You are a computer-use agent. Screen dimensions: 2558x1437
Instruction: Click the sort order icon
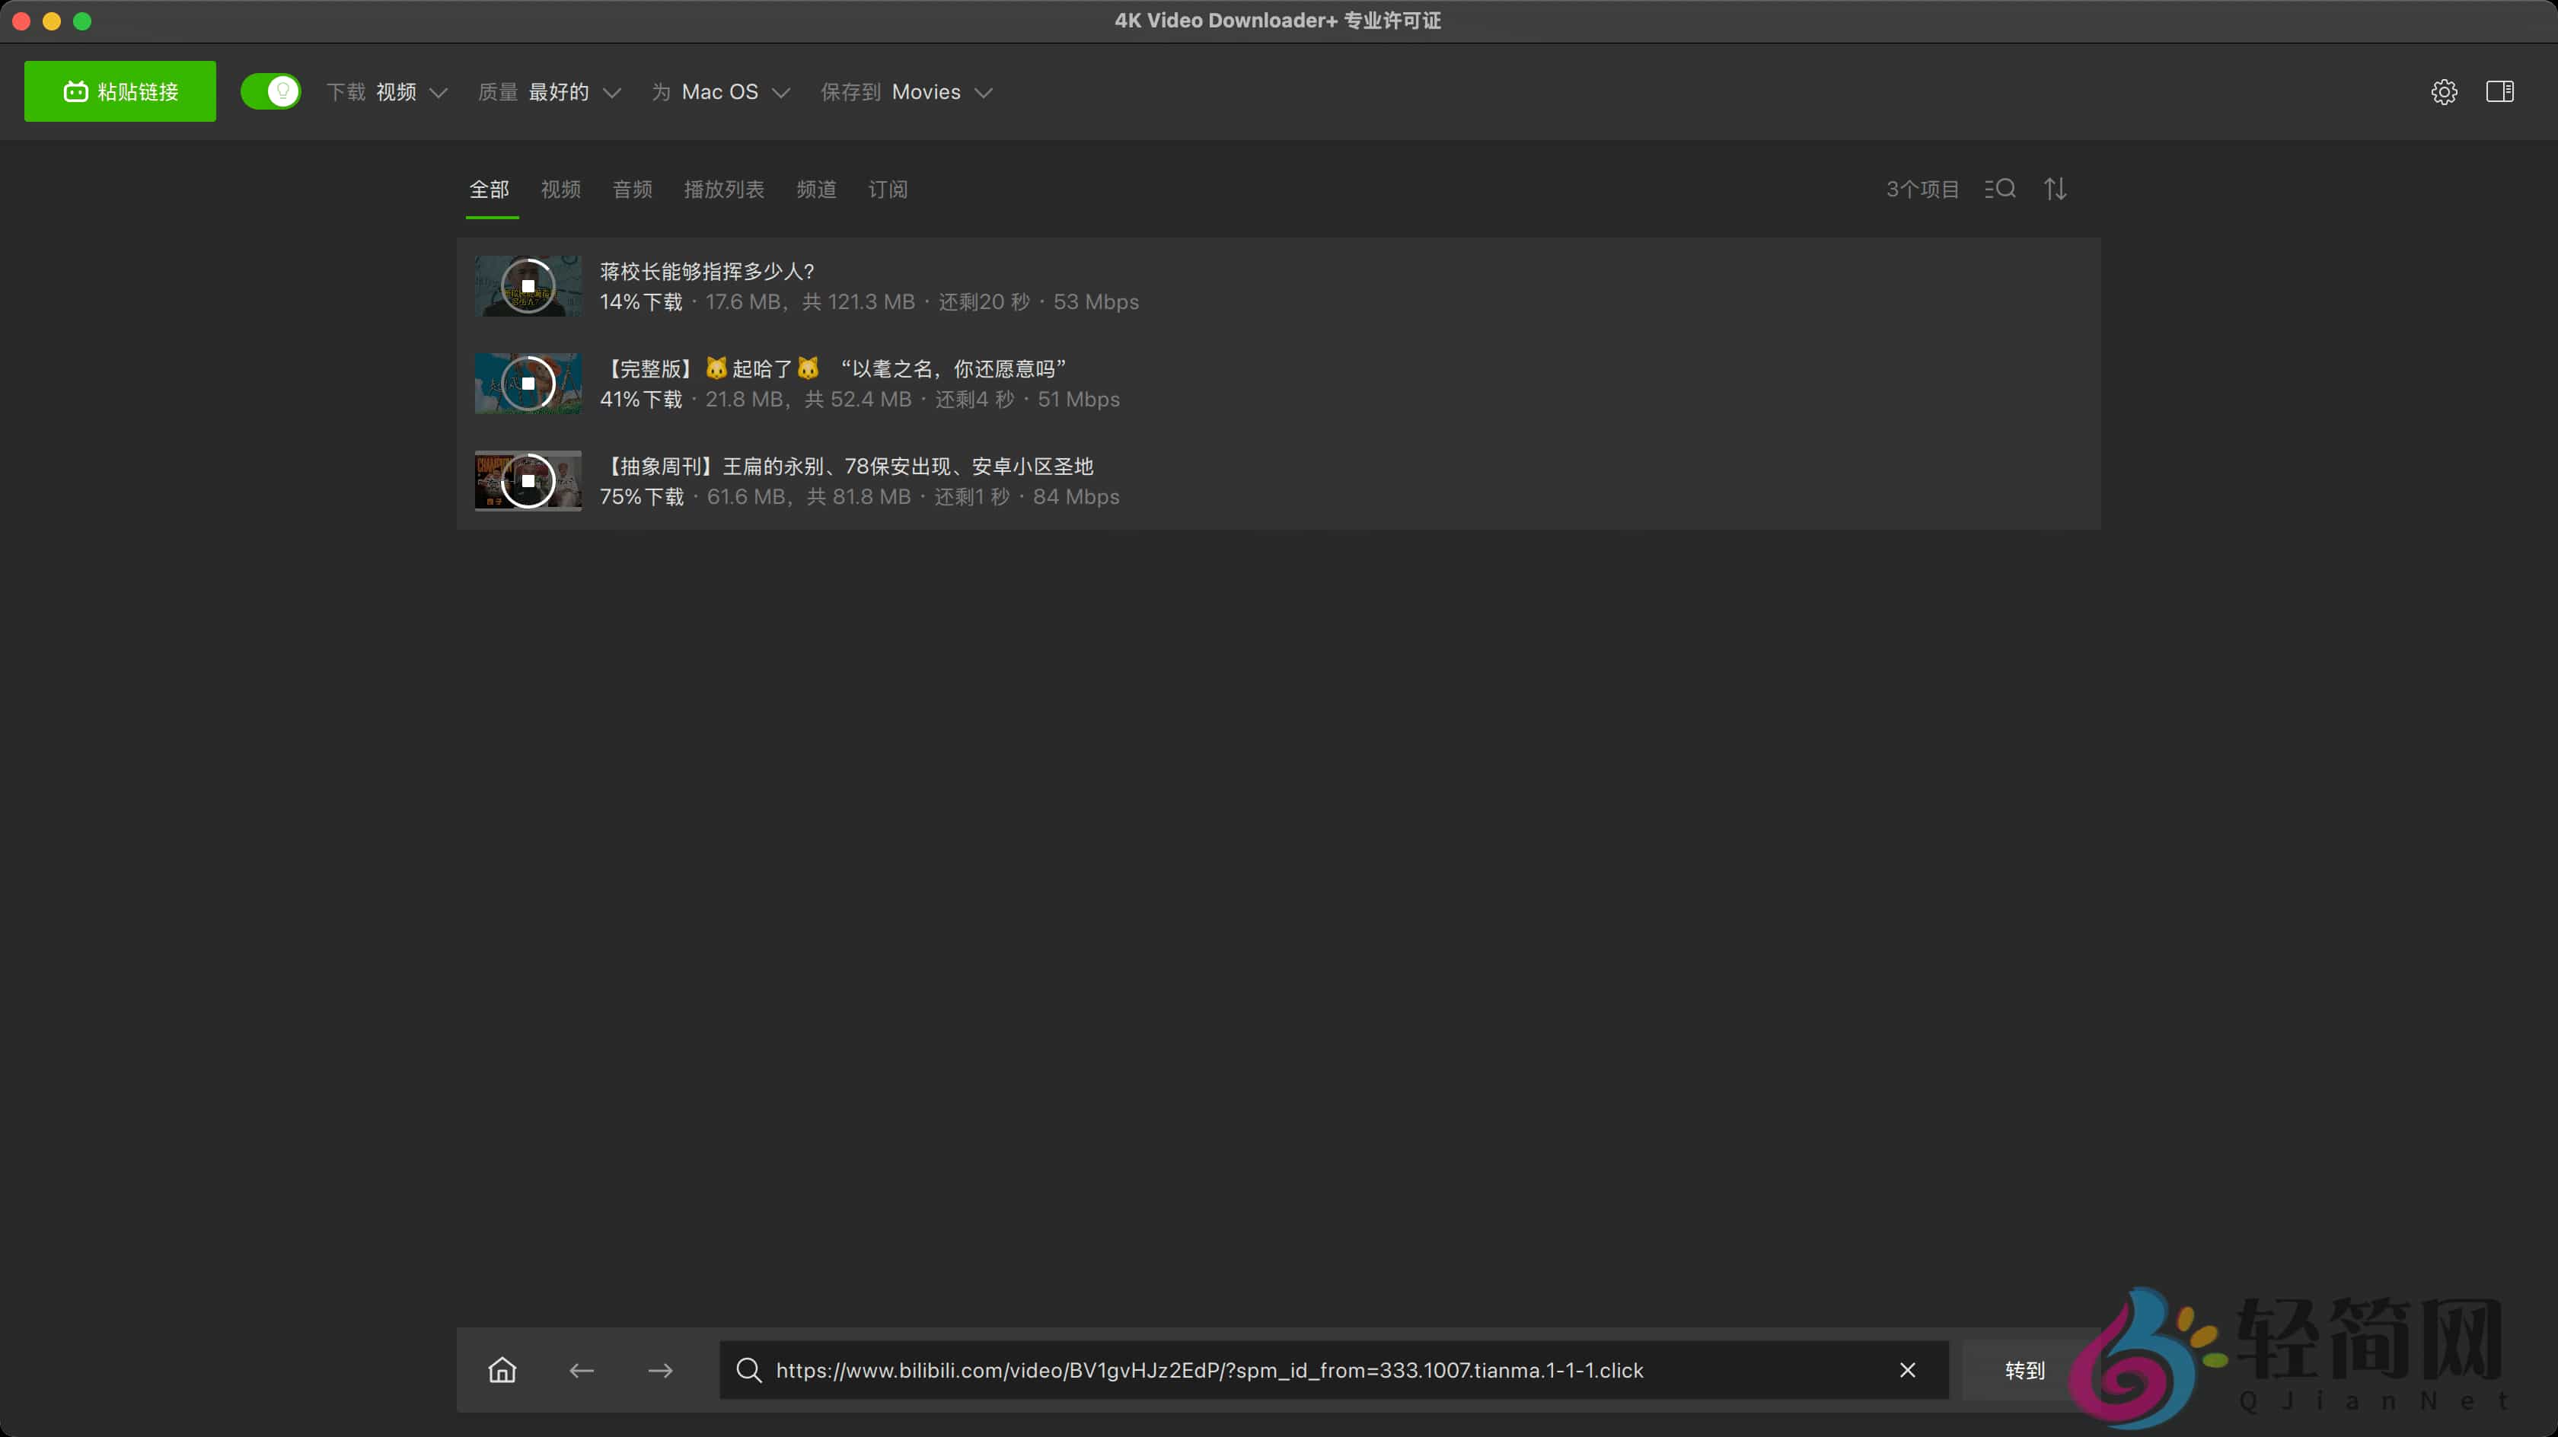[x=2056, y=189]
